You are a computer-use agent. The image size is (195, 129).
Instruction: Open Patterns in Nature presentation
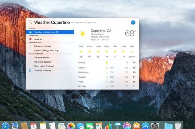tap(50, 46)
